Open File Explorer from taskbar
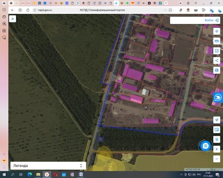223x178 pixels. pyautogui.click(x=38, y=174)
